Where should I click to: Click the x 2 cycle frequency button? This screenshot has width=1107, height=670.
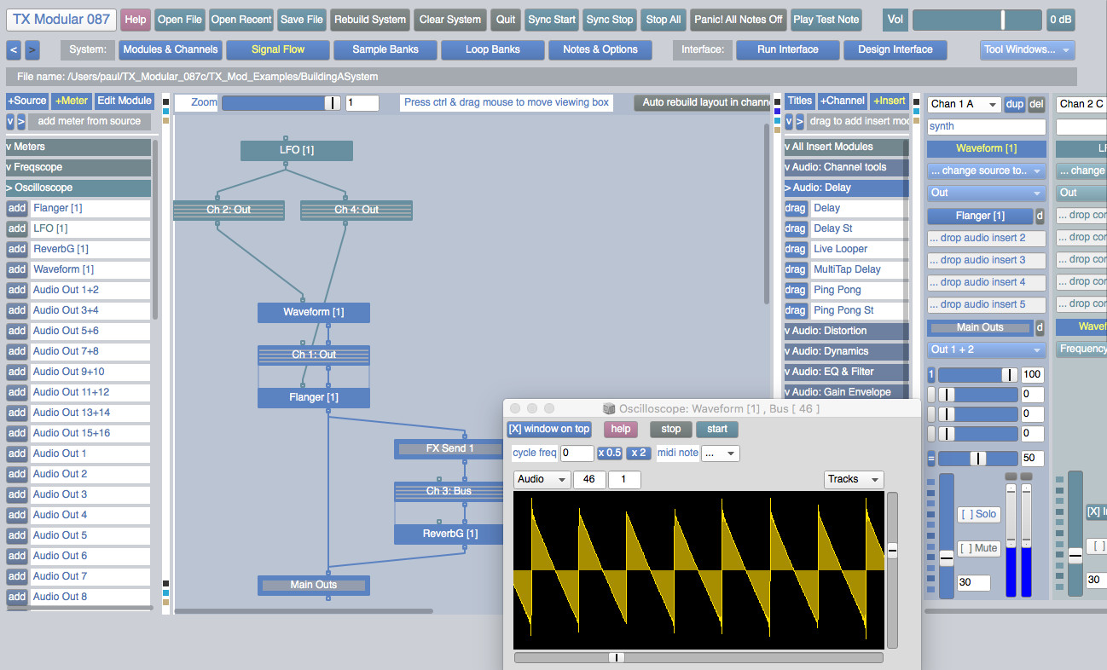tap(639, 453)
